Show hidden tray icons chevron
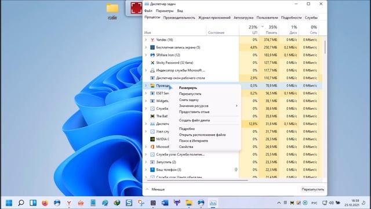 (x=279, y=203)
